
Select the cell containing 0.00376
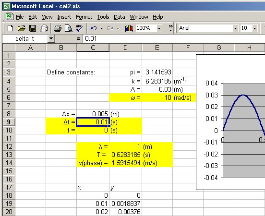click(x=126, y=212)
